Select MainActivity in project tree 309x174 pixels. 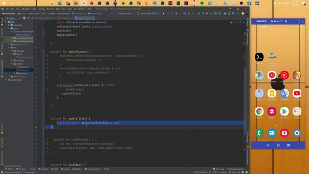[25, 35]
